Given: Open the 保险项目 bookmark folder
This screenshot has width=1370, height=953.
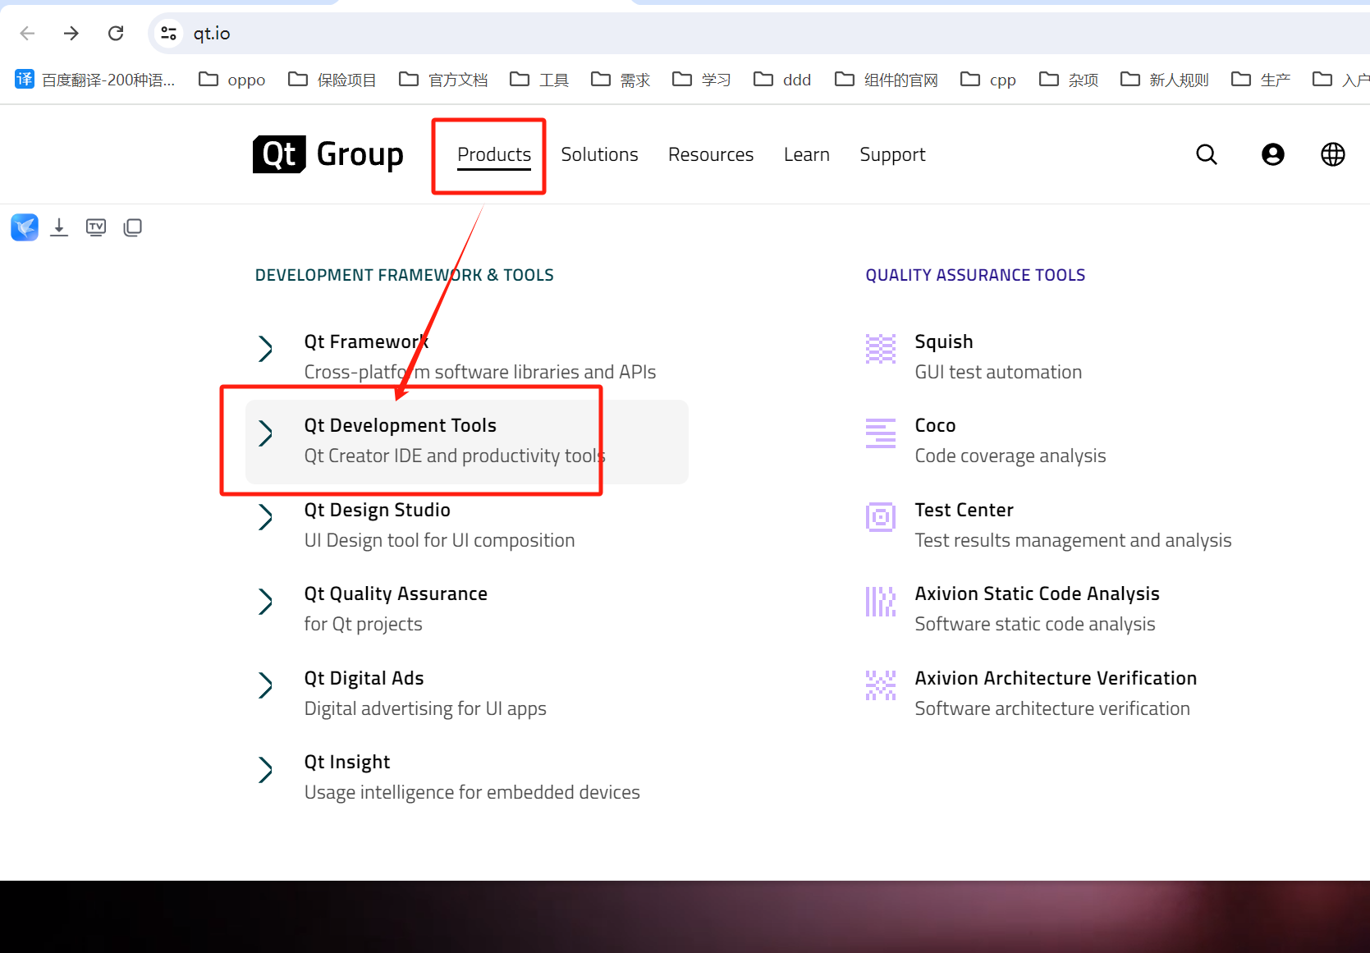Looking at the screenshot, I should 332,80.
